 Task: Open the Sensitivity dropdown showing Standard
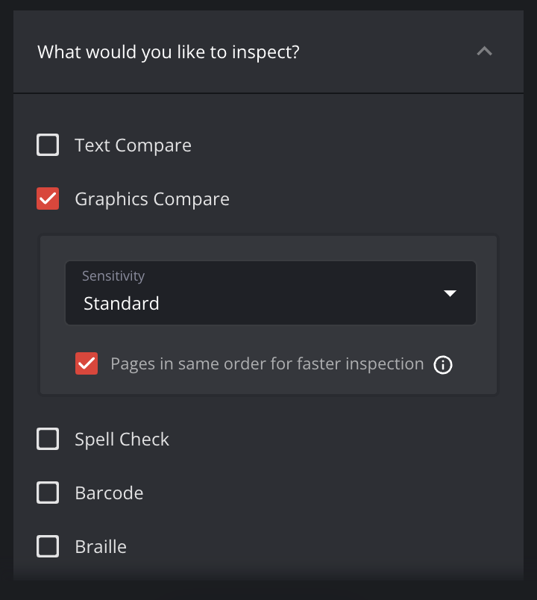coord(271,293)
